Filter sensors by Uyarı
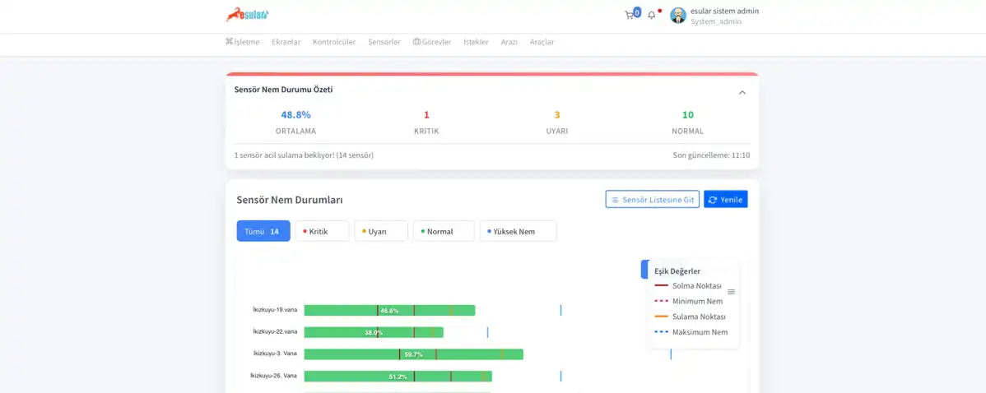The width and height of the screenshot is (986, 393). 381,231
